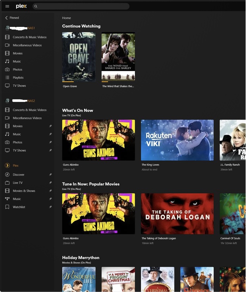Open Live TV icon

(7, 183)
